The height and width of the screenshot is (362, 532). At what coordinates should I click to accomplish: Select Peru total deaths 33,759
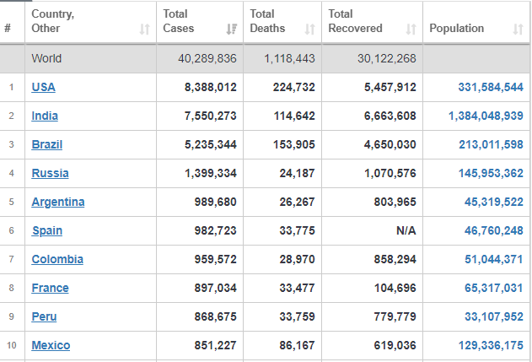point(297,316)
